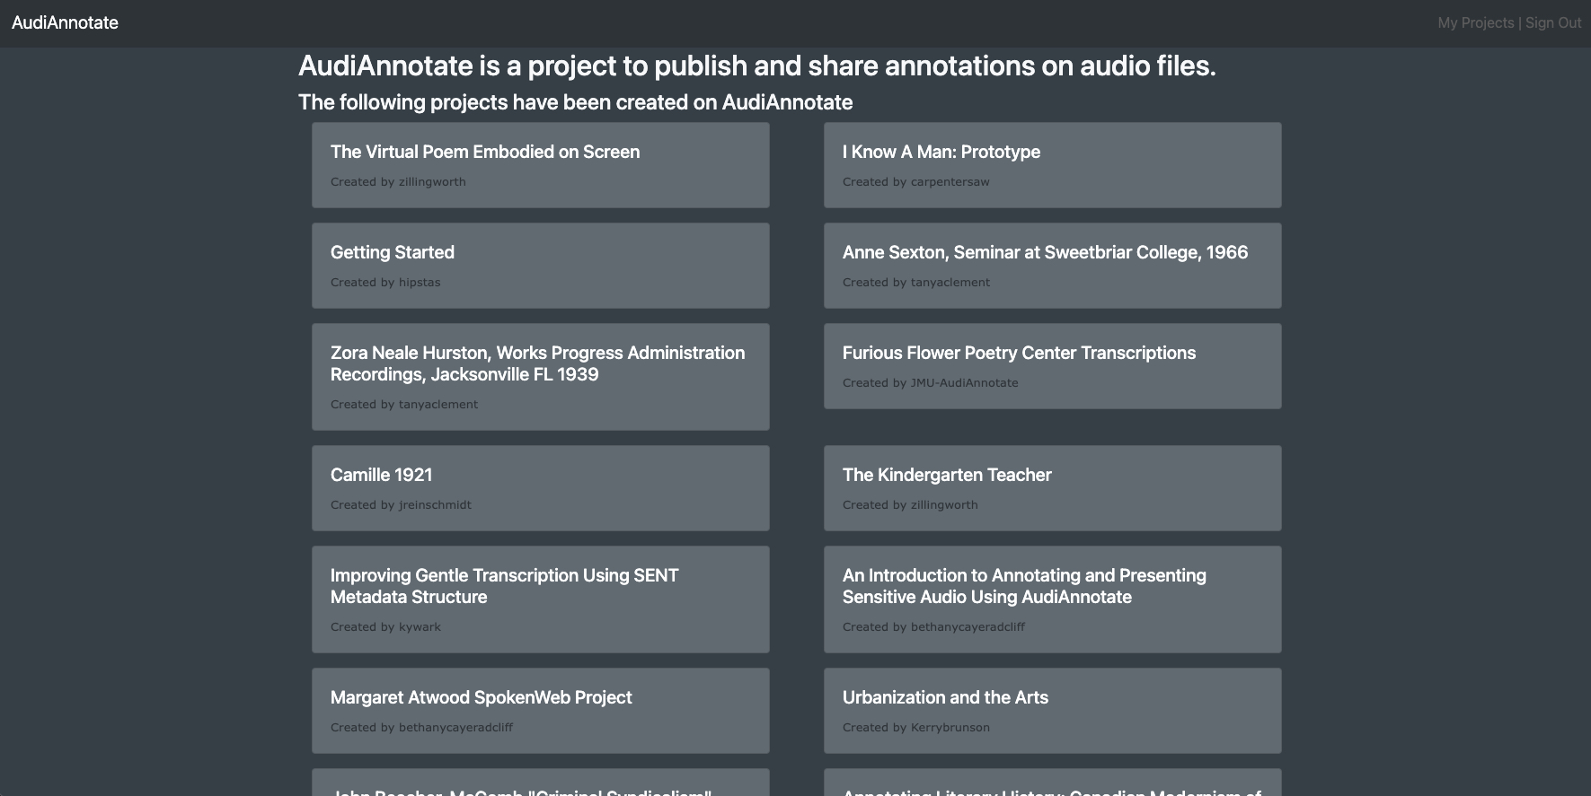The image size is (1591, 796).
Task: Click the main AudiAnnotate project description heading
Action: (x=756, y=66)
